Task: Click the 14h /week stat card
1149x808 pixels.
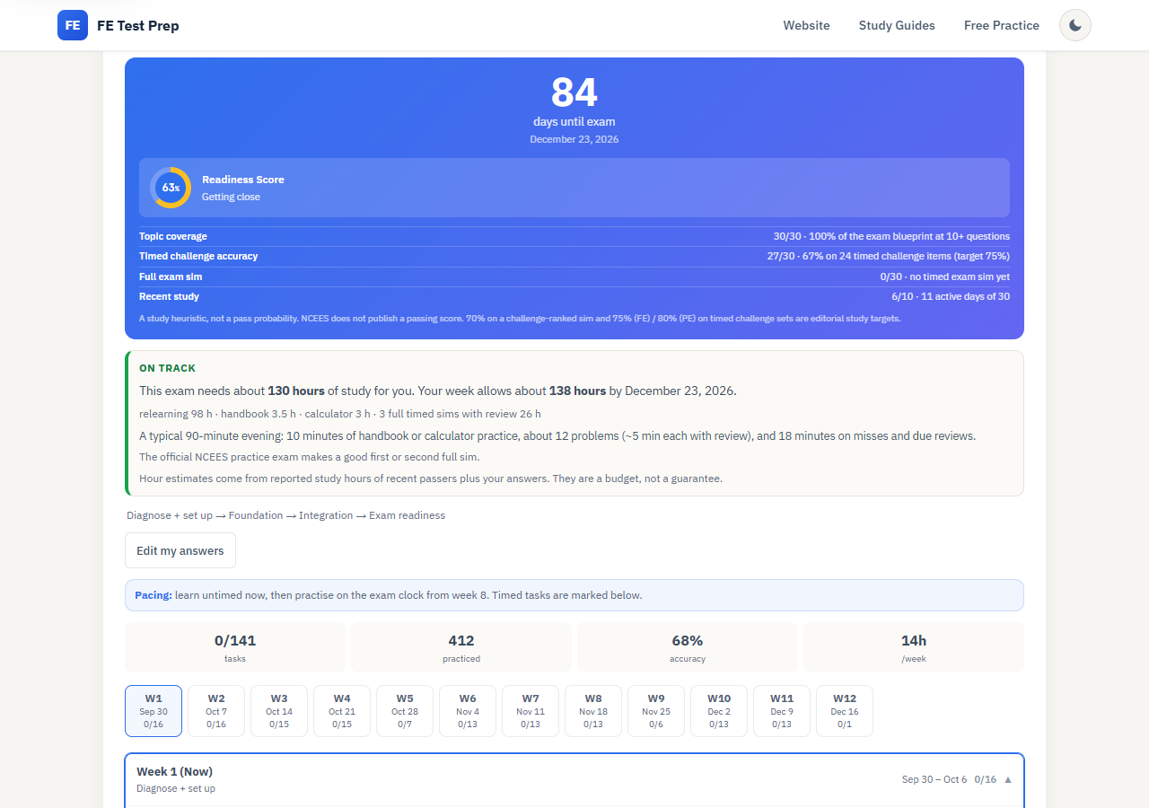Action: 914,647
